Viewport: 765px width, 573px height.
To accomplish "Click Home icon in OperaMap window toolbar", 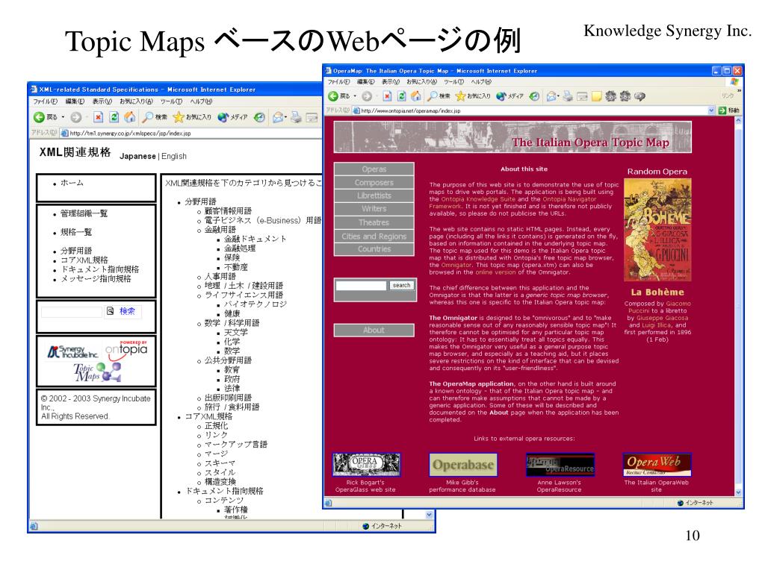I will [x=415, y=96].
